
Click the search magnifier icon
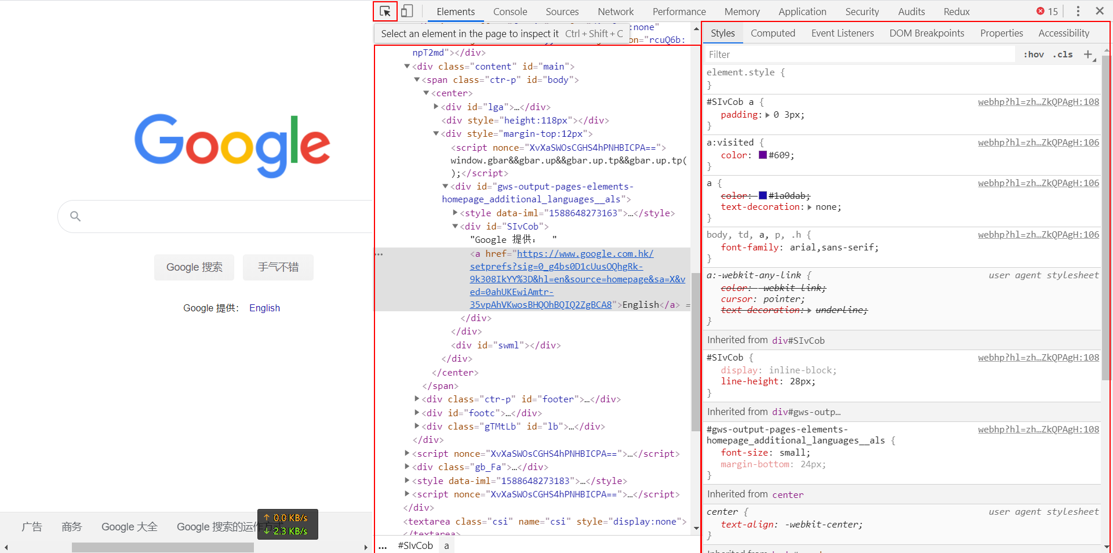click(x=75, y=216)
